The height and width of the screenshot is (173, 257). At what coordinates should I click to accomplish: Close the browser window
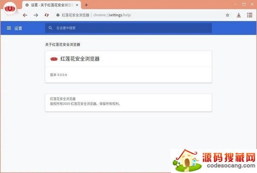point(252,5)
